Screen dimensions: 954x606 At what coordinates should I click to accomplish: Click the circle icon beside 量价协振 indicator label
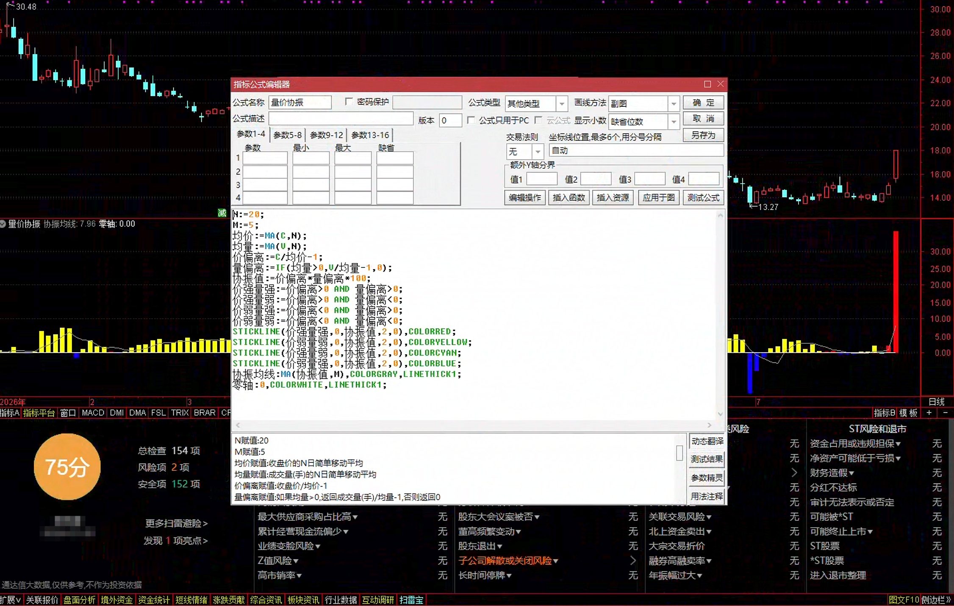click(x=3, y=224)
